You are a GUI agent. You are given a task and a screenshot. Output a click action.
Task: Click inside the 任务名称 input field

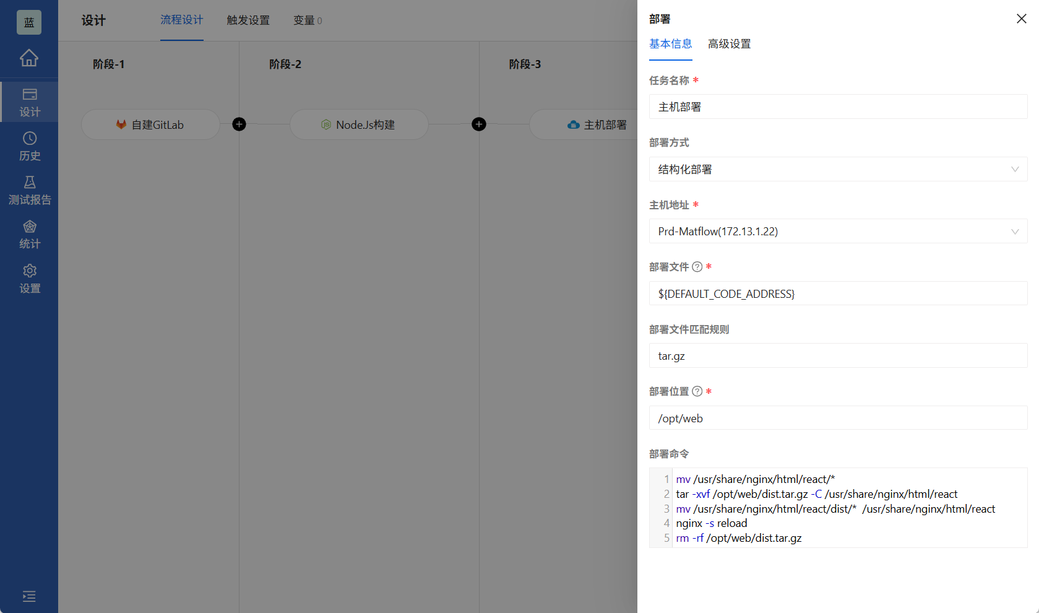pos(838,107)
